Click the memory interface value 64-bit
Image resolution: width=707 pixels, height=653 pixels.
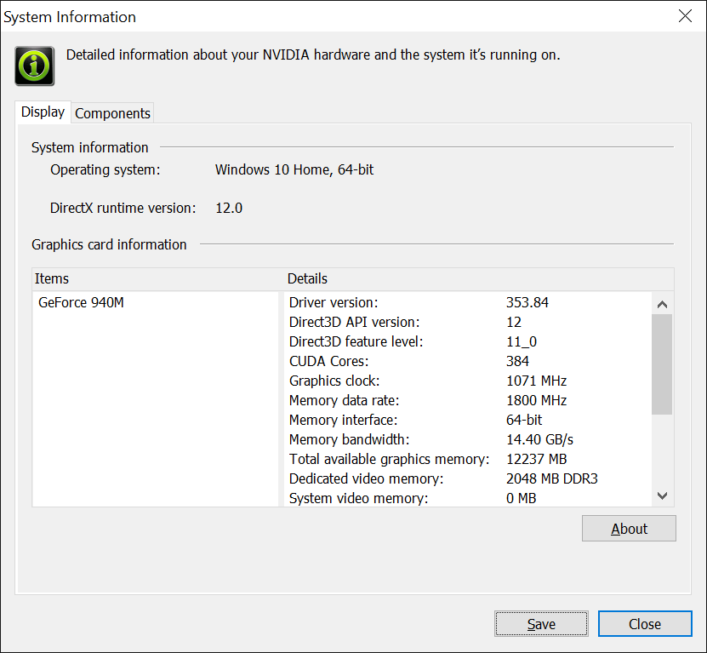pos(524,420)
